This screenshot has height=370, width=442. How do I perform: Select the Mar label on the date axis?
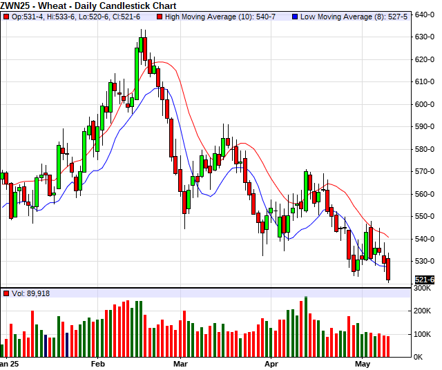(x=181, y=363)
